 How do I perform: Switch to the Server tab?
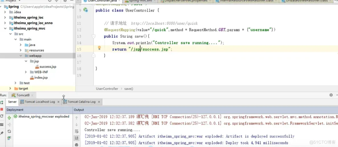tap(12, 102)
